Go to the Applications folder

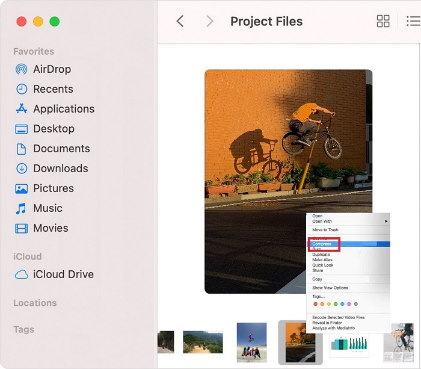pyautogui.click(x=55, y=109)
